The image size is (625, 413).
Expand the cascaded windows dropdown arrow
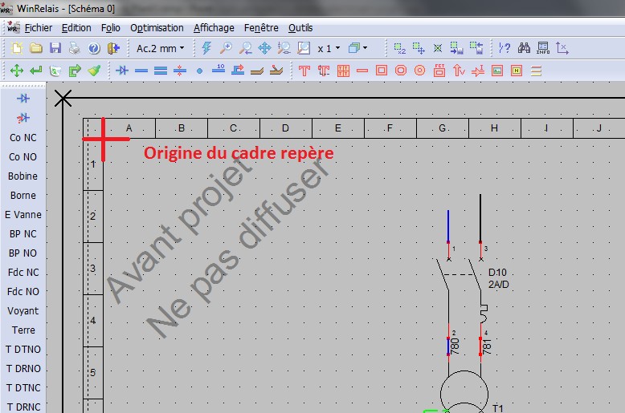point(366,48)
